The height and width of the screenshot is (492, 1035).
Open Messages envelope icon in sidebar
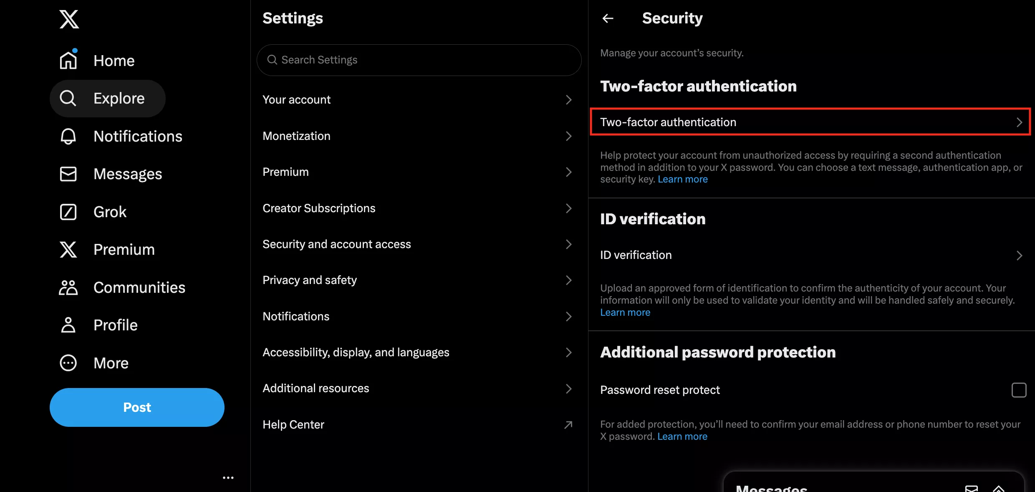[x=68, y=174]
